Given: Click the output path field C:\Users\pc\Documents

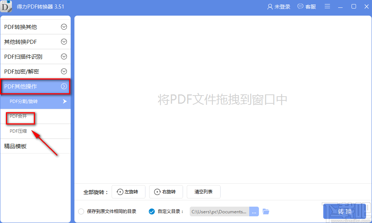Looking at the screenshot, I should click(219, 211).
